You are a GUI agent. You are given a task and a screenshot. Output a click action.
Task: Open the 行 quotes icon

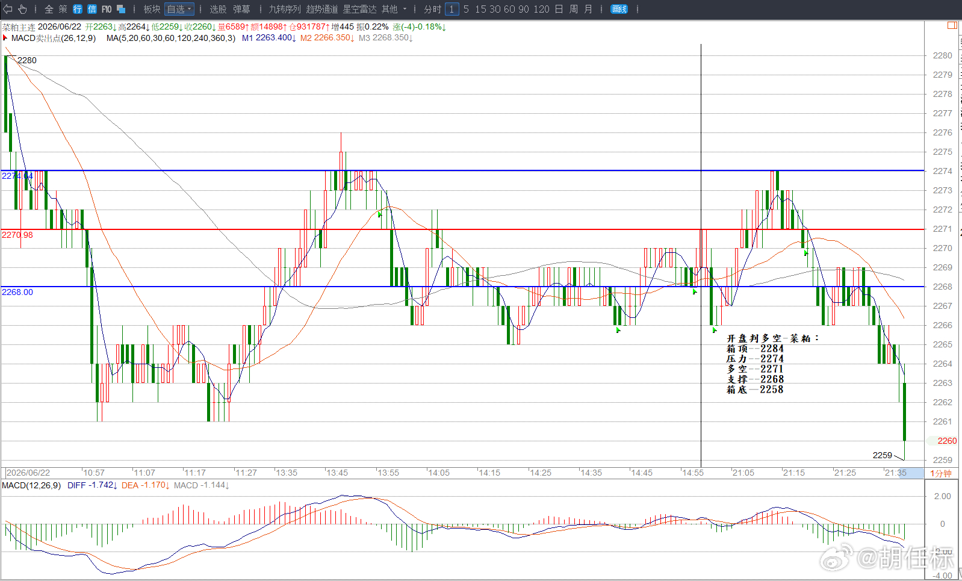[78, 9]
